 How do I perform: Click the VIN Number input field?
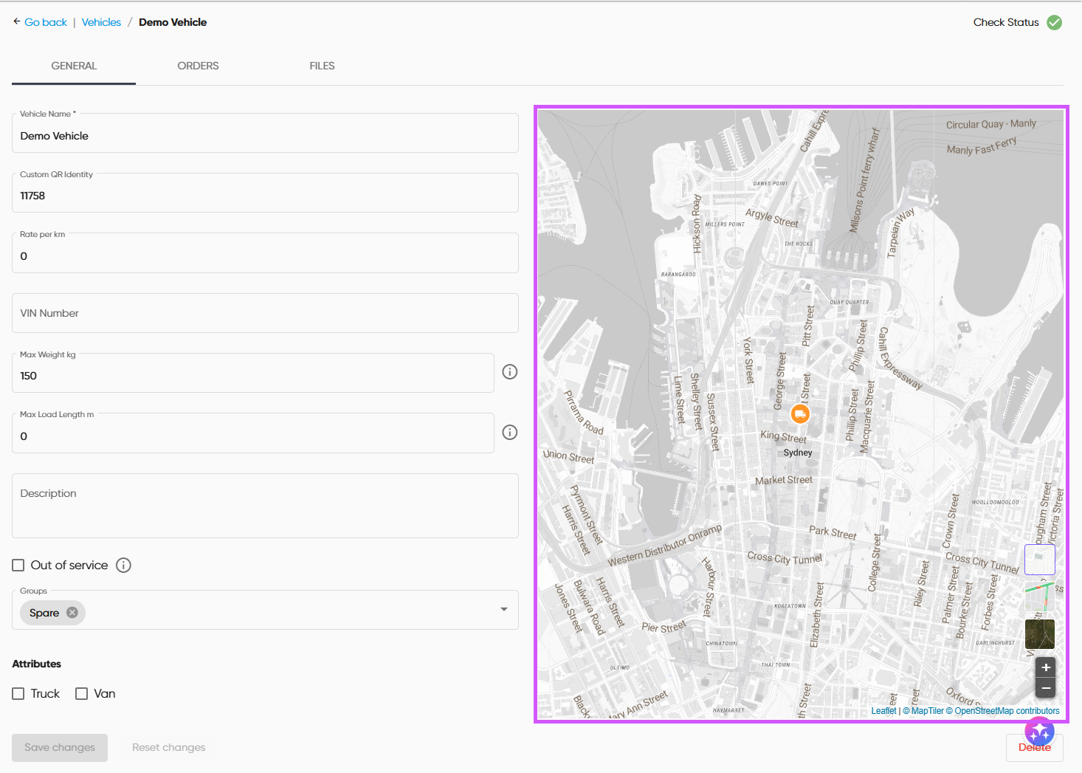(x=265, y=313)
